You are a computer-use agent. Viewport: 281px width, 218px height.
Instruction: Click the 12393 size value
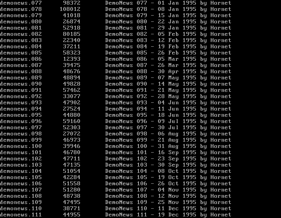(71, 59)
